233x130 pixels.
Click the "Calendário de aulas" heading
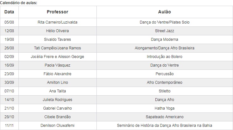18,3
